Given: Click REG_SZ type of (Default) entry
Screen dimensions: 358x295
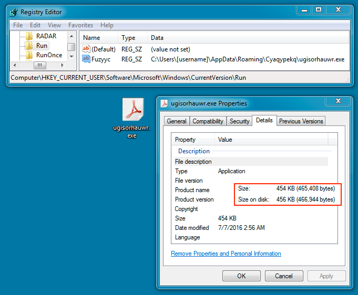Looking at the screenshot, I should (x=131, y=49).
